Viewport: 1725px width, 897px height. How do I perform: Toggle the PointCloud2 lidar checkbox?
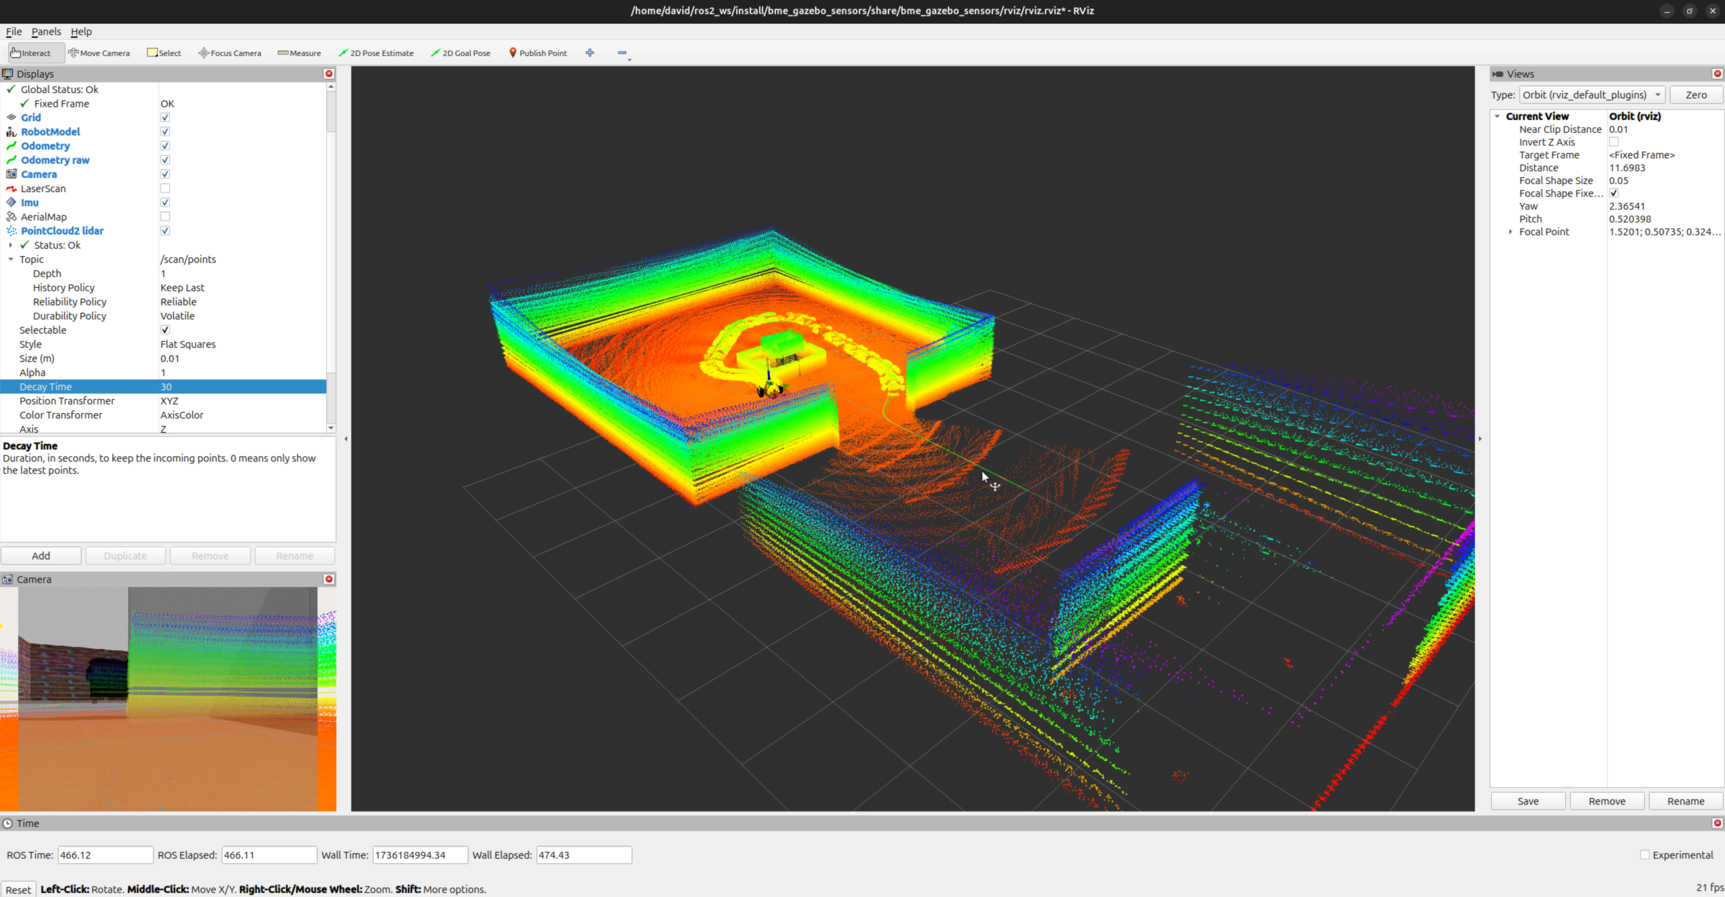[x=165, y=230]
